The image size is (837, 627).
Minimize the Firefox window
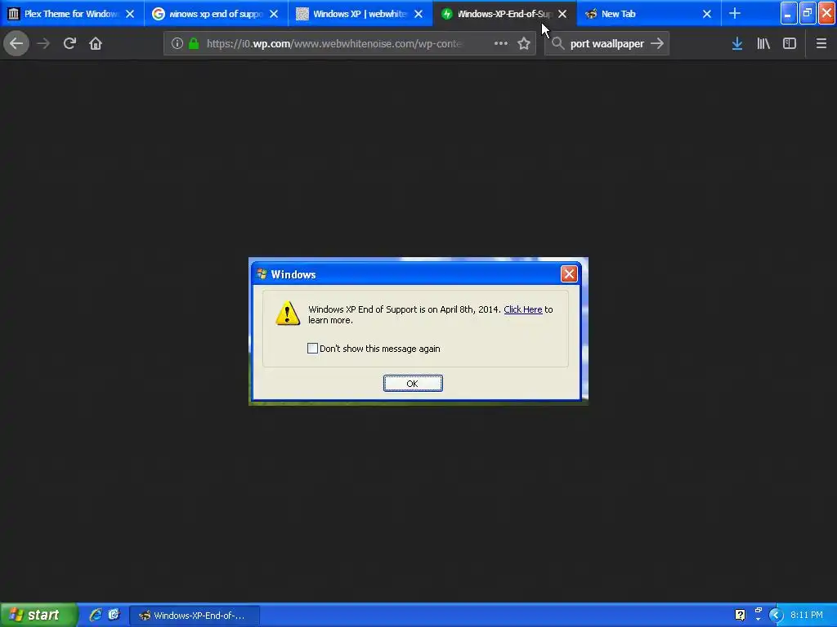789,13
